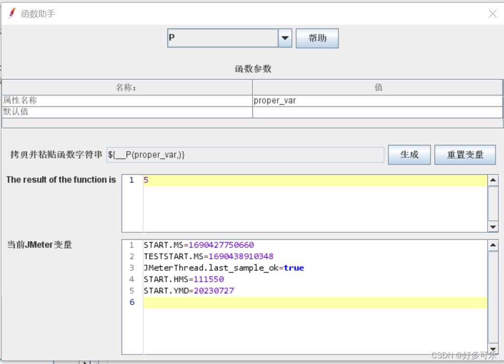Click line number 1 in result gutter
The width and height of the screenshot is (504, 364).
click(131, 180)
